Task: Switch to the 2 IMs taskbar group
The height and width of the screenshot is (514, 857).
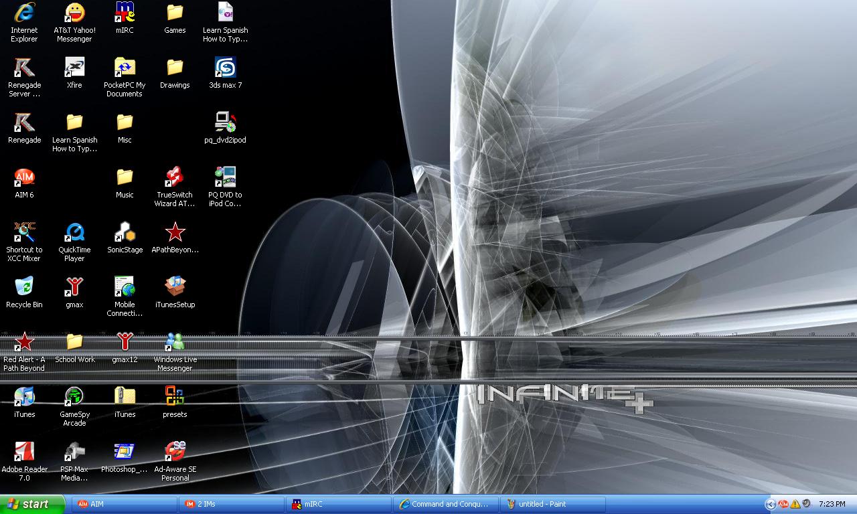Action: (x=232, y=504)
